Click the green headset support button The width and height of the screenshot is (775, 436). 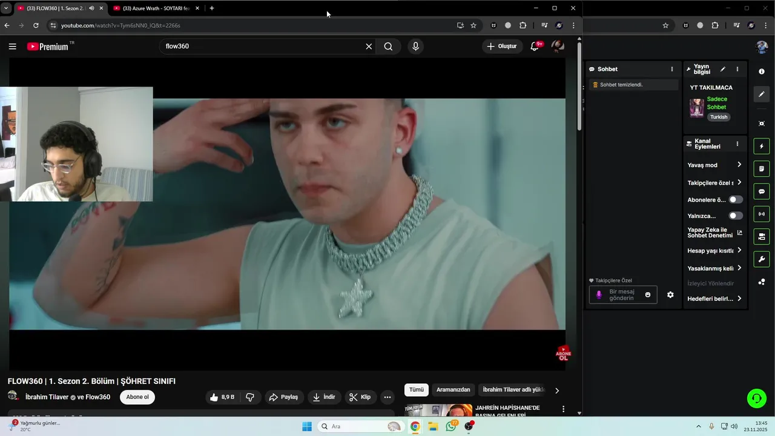coord(756,398)
